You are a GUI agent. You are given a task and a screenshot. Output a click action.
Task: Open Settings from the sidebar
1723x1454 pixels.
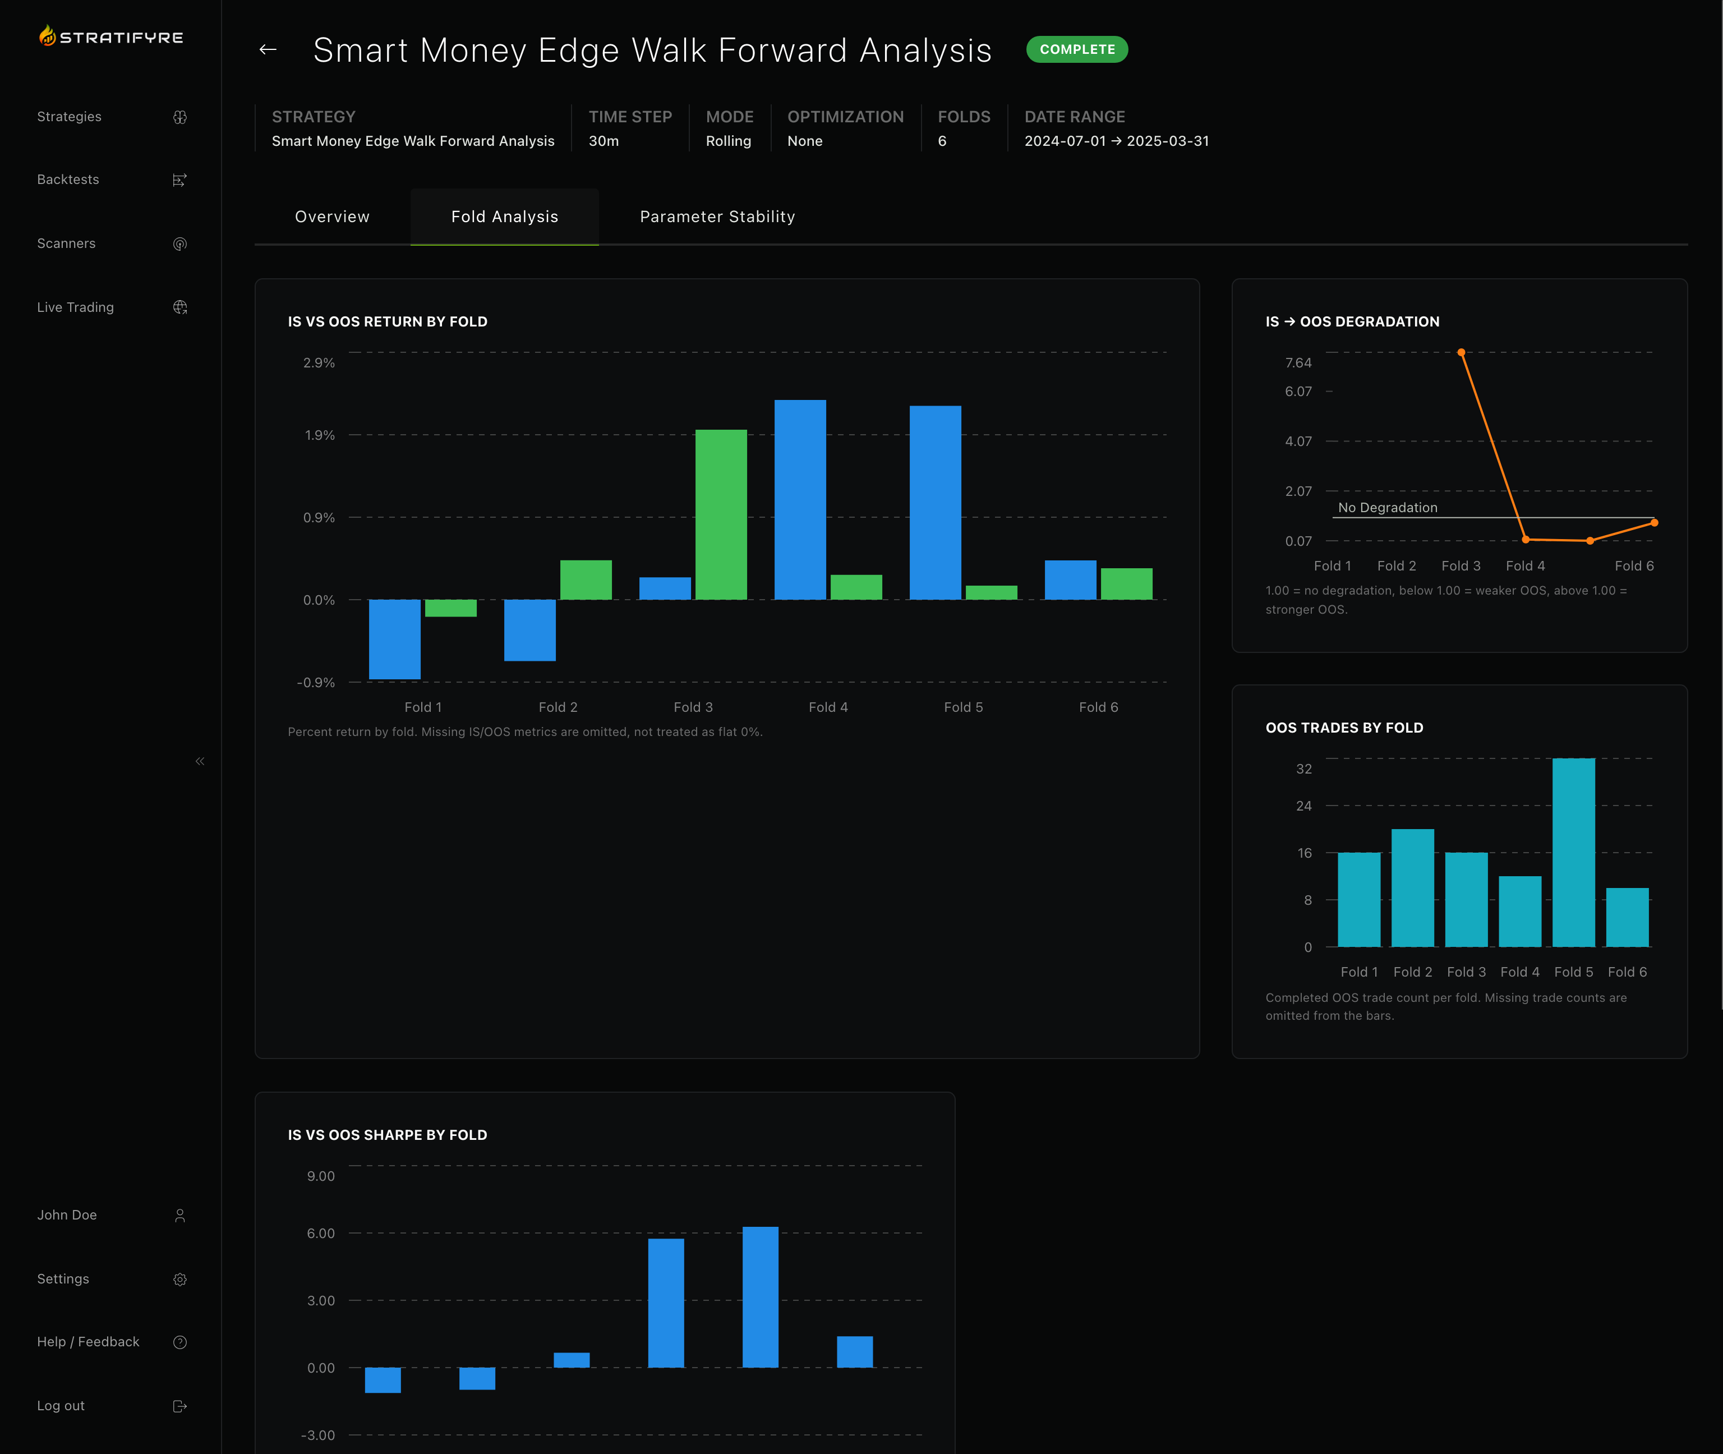click(63, 1278)
